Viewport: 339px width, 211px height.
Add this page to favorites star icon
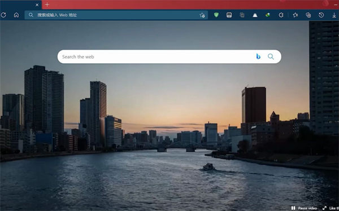(x=202, y=15)
